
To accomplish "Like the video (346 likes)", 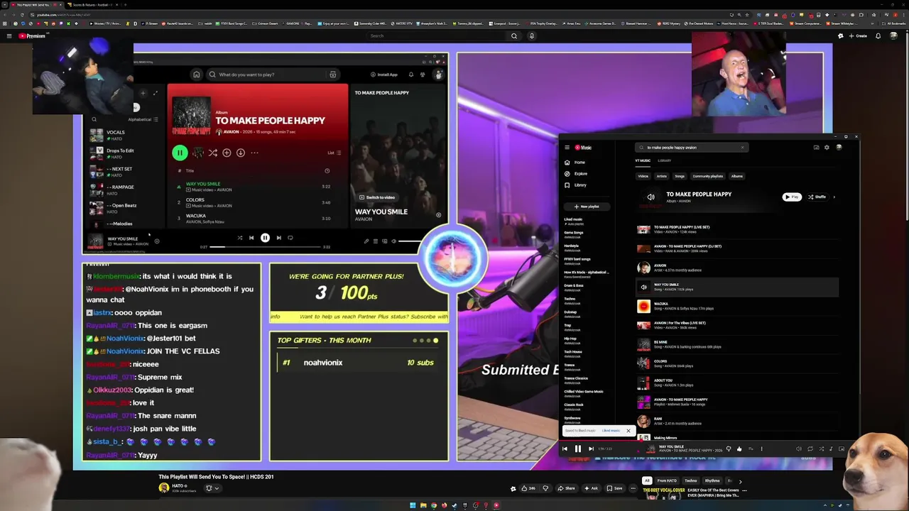I will pos(528,488).
